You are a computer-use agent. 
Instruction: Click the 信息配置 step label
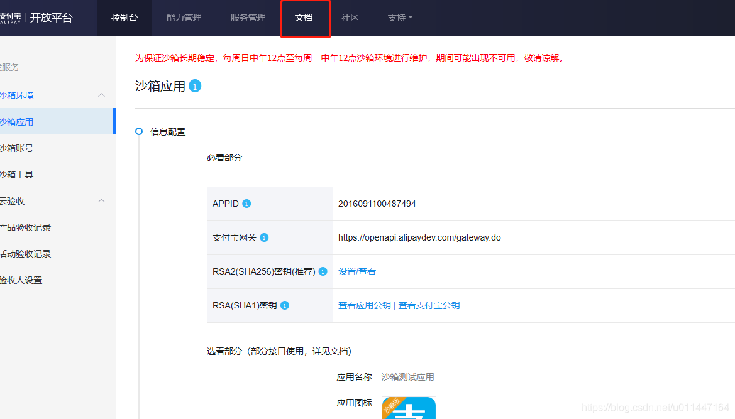pyautogui.click(x=168, y=132)
